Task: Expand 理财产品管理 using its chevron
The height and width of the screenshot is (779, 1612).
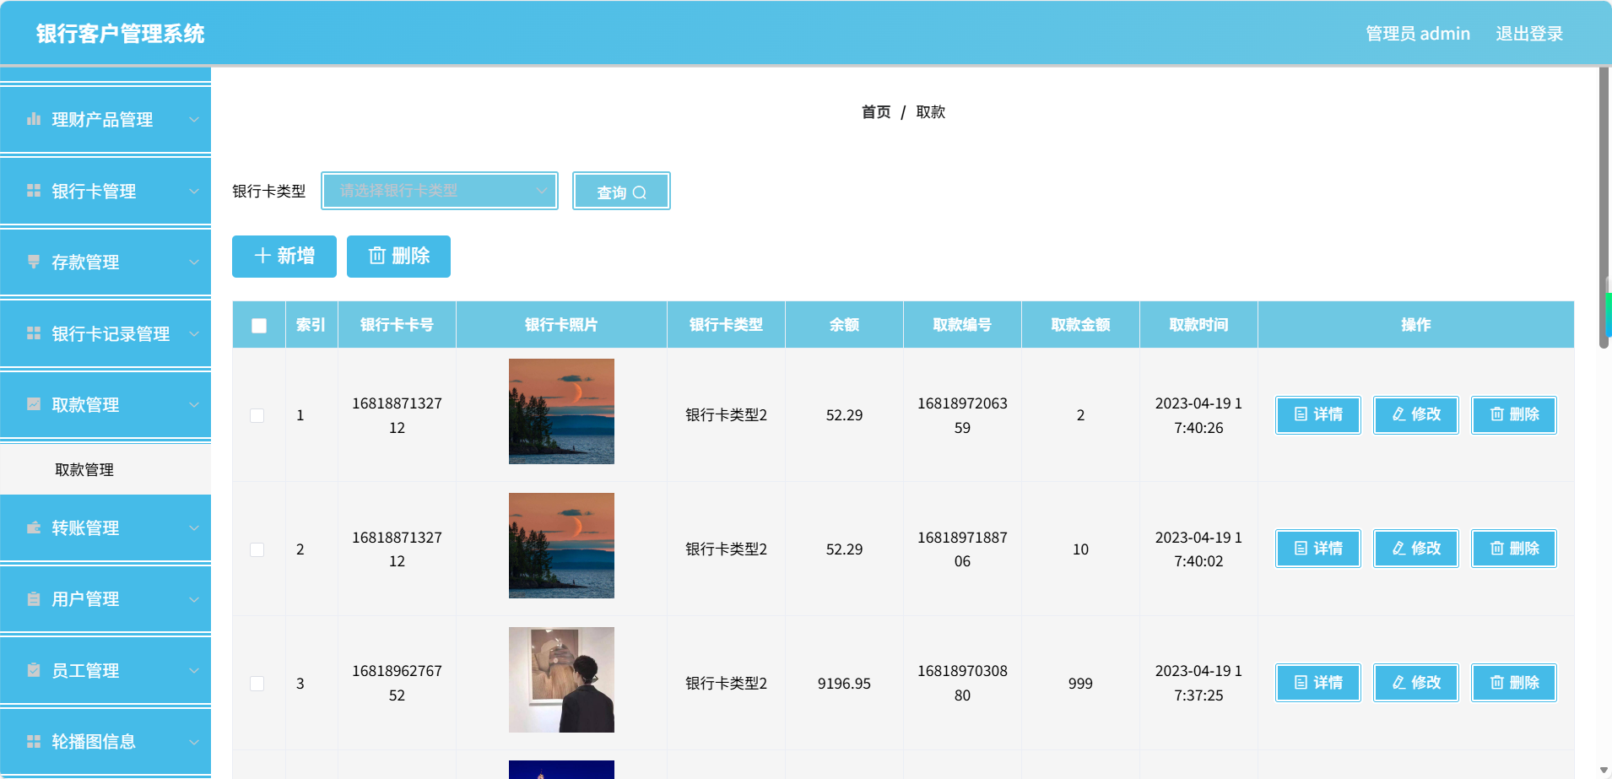Action: click(194, 120)
